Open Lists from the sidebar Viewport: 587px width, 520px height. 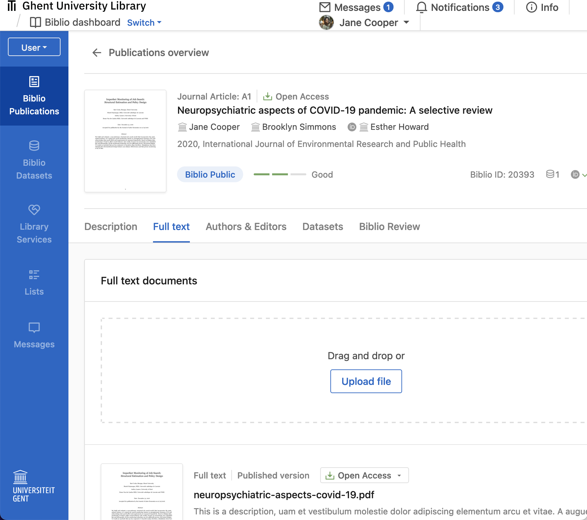pyautogui.click(x=34, y=282)
